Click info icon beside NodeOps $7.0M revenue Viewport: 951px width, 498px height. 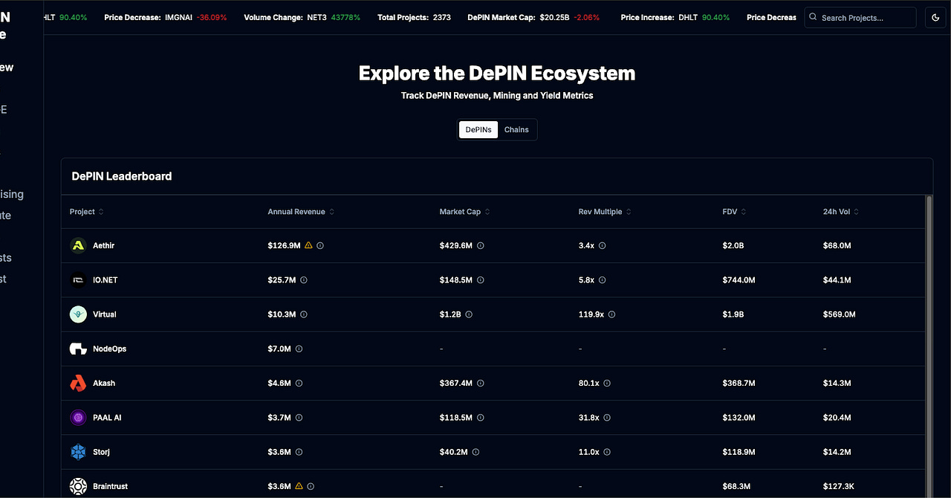[299, 349]
